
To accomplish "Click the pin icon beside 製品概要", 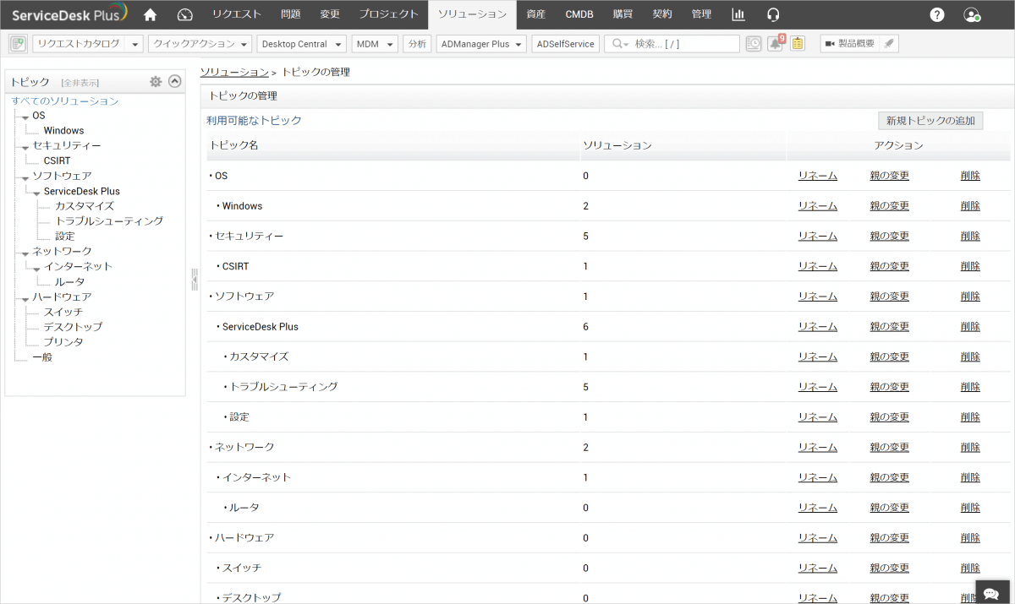I will click(889, 44).
